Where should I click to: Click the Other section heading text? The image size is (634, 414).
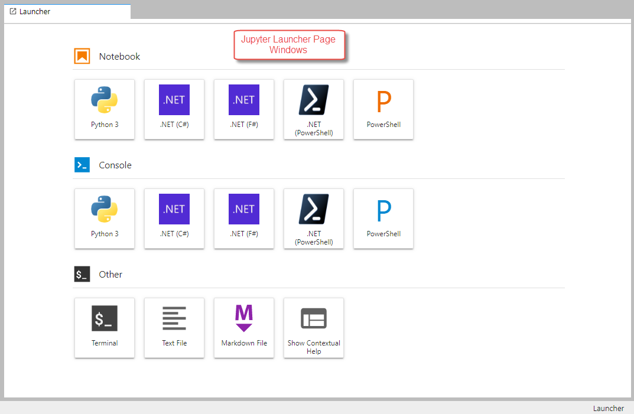click(x=110, y=275)
